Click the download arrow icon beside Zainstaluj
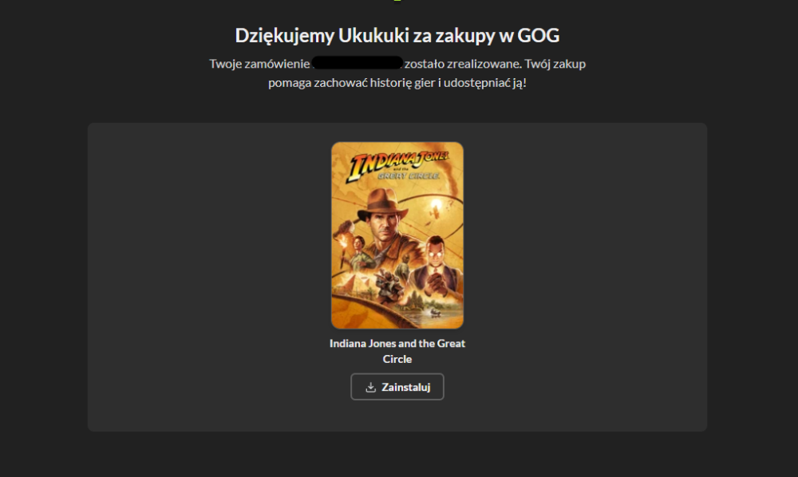798x477 pixels. pyautogui.click(x=370, y=388)
